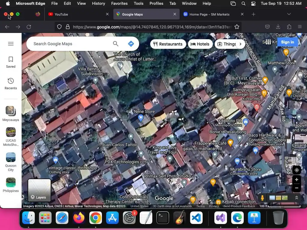
Task: Open the Pocket save icon
Action: (x=267, y=27)
